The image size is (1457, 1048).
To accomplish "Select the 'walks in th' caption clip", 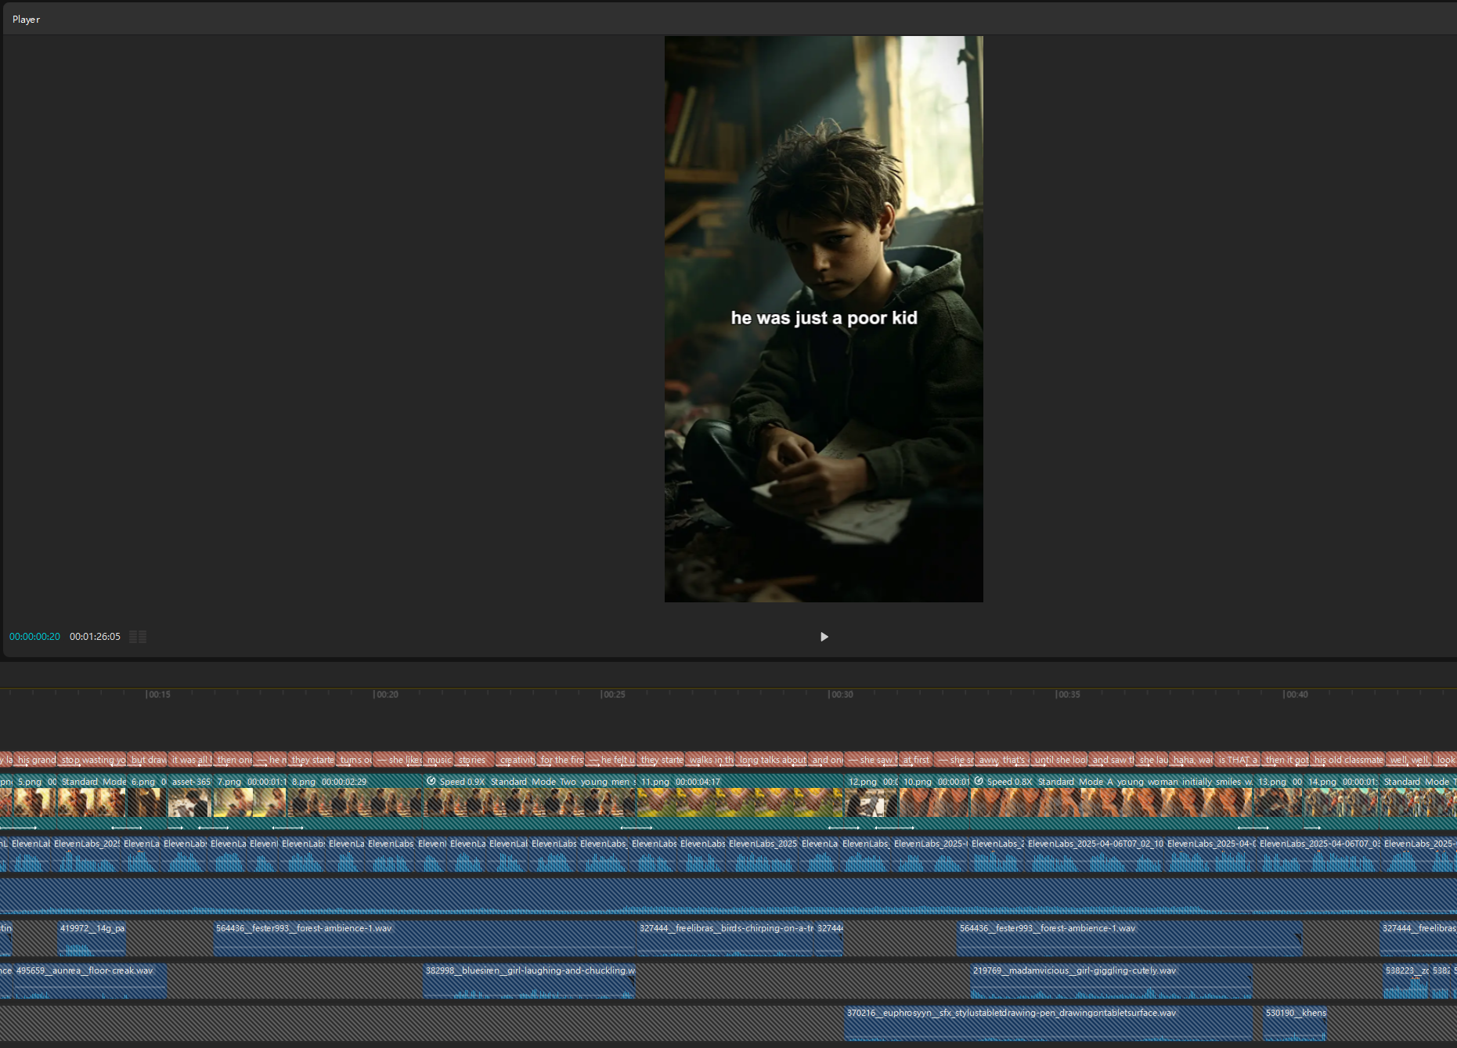I will [711, 760].
